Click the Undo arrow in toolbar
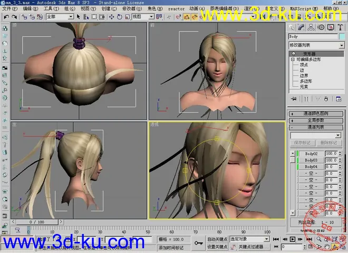This screenshot has height=253, width=348. pos(6,17)
